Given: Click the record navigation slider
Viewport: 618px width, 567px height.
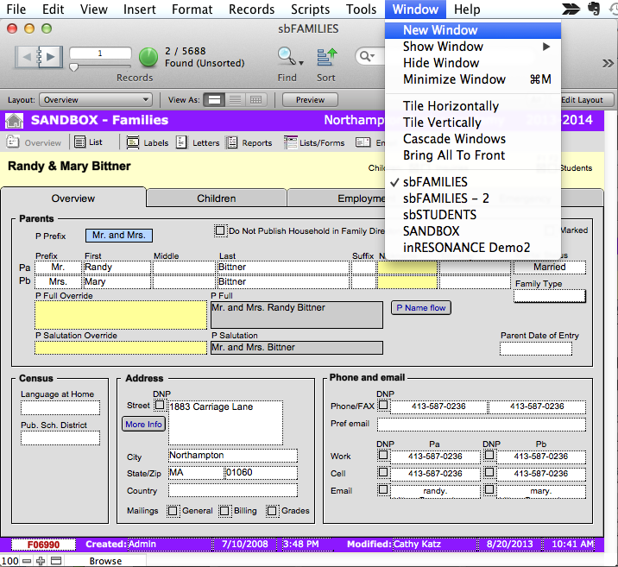Looking at the screenshot, I should [74, 67].
